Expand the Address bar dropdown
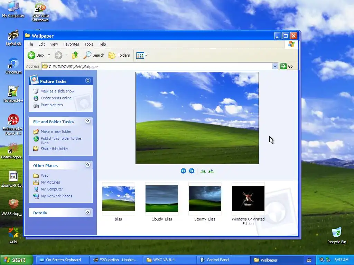354x265 pixels. [x=275, y=66]
